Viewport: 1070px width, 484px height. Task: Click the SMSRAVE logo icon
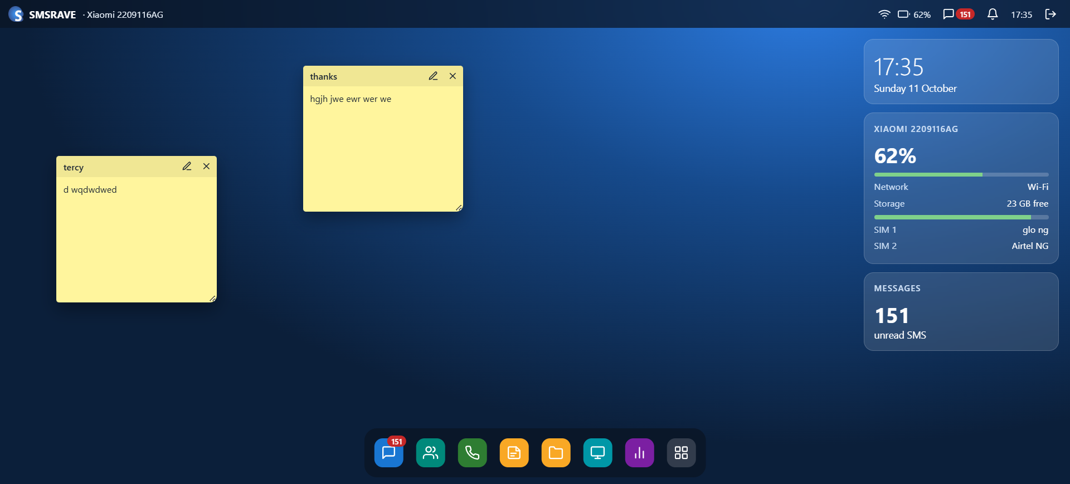click(16, 14)
